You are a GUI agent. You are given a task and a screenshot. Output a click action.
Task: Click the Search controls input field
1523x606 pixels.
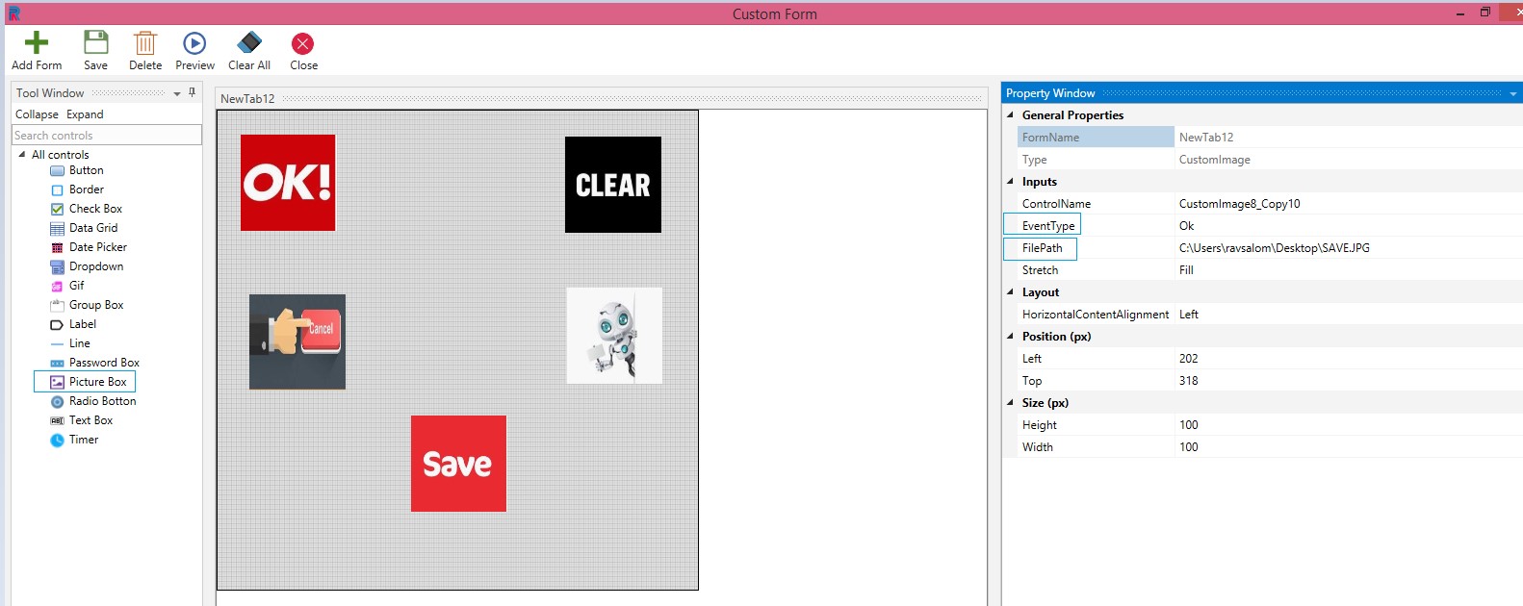pos(106,136)
